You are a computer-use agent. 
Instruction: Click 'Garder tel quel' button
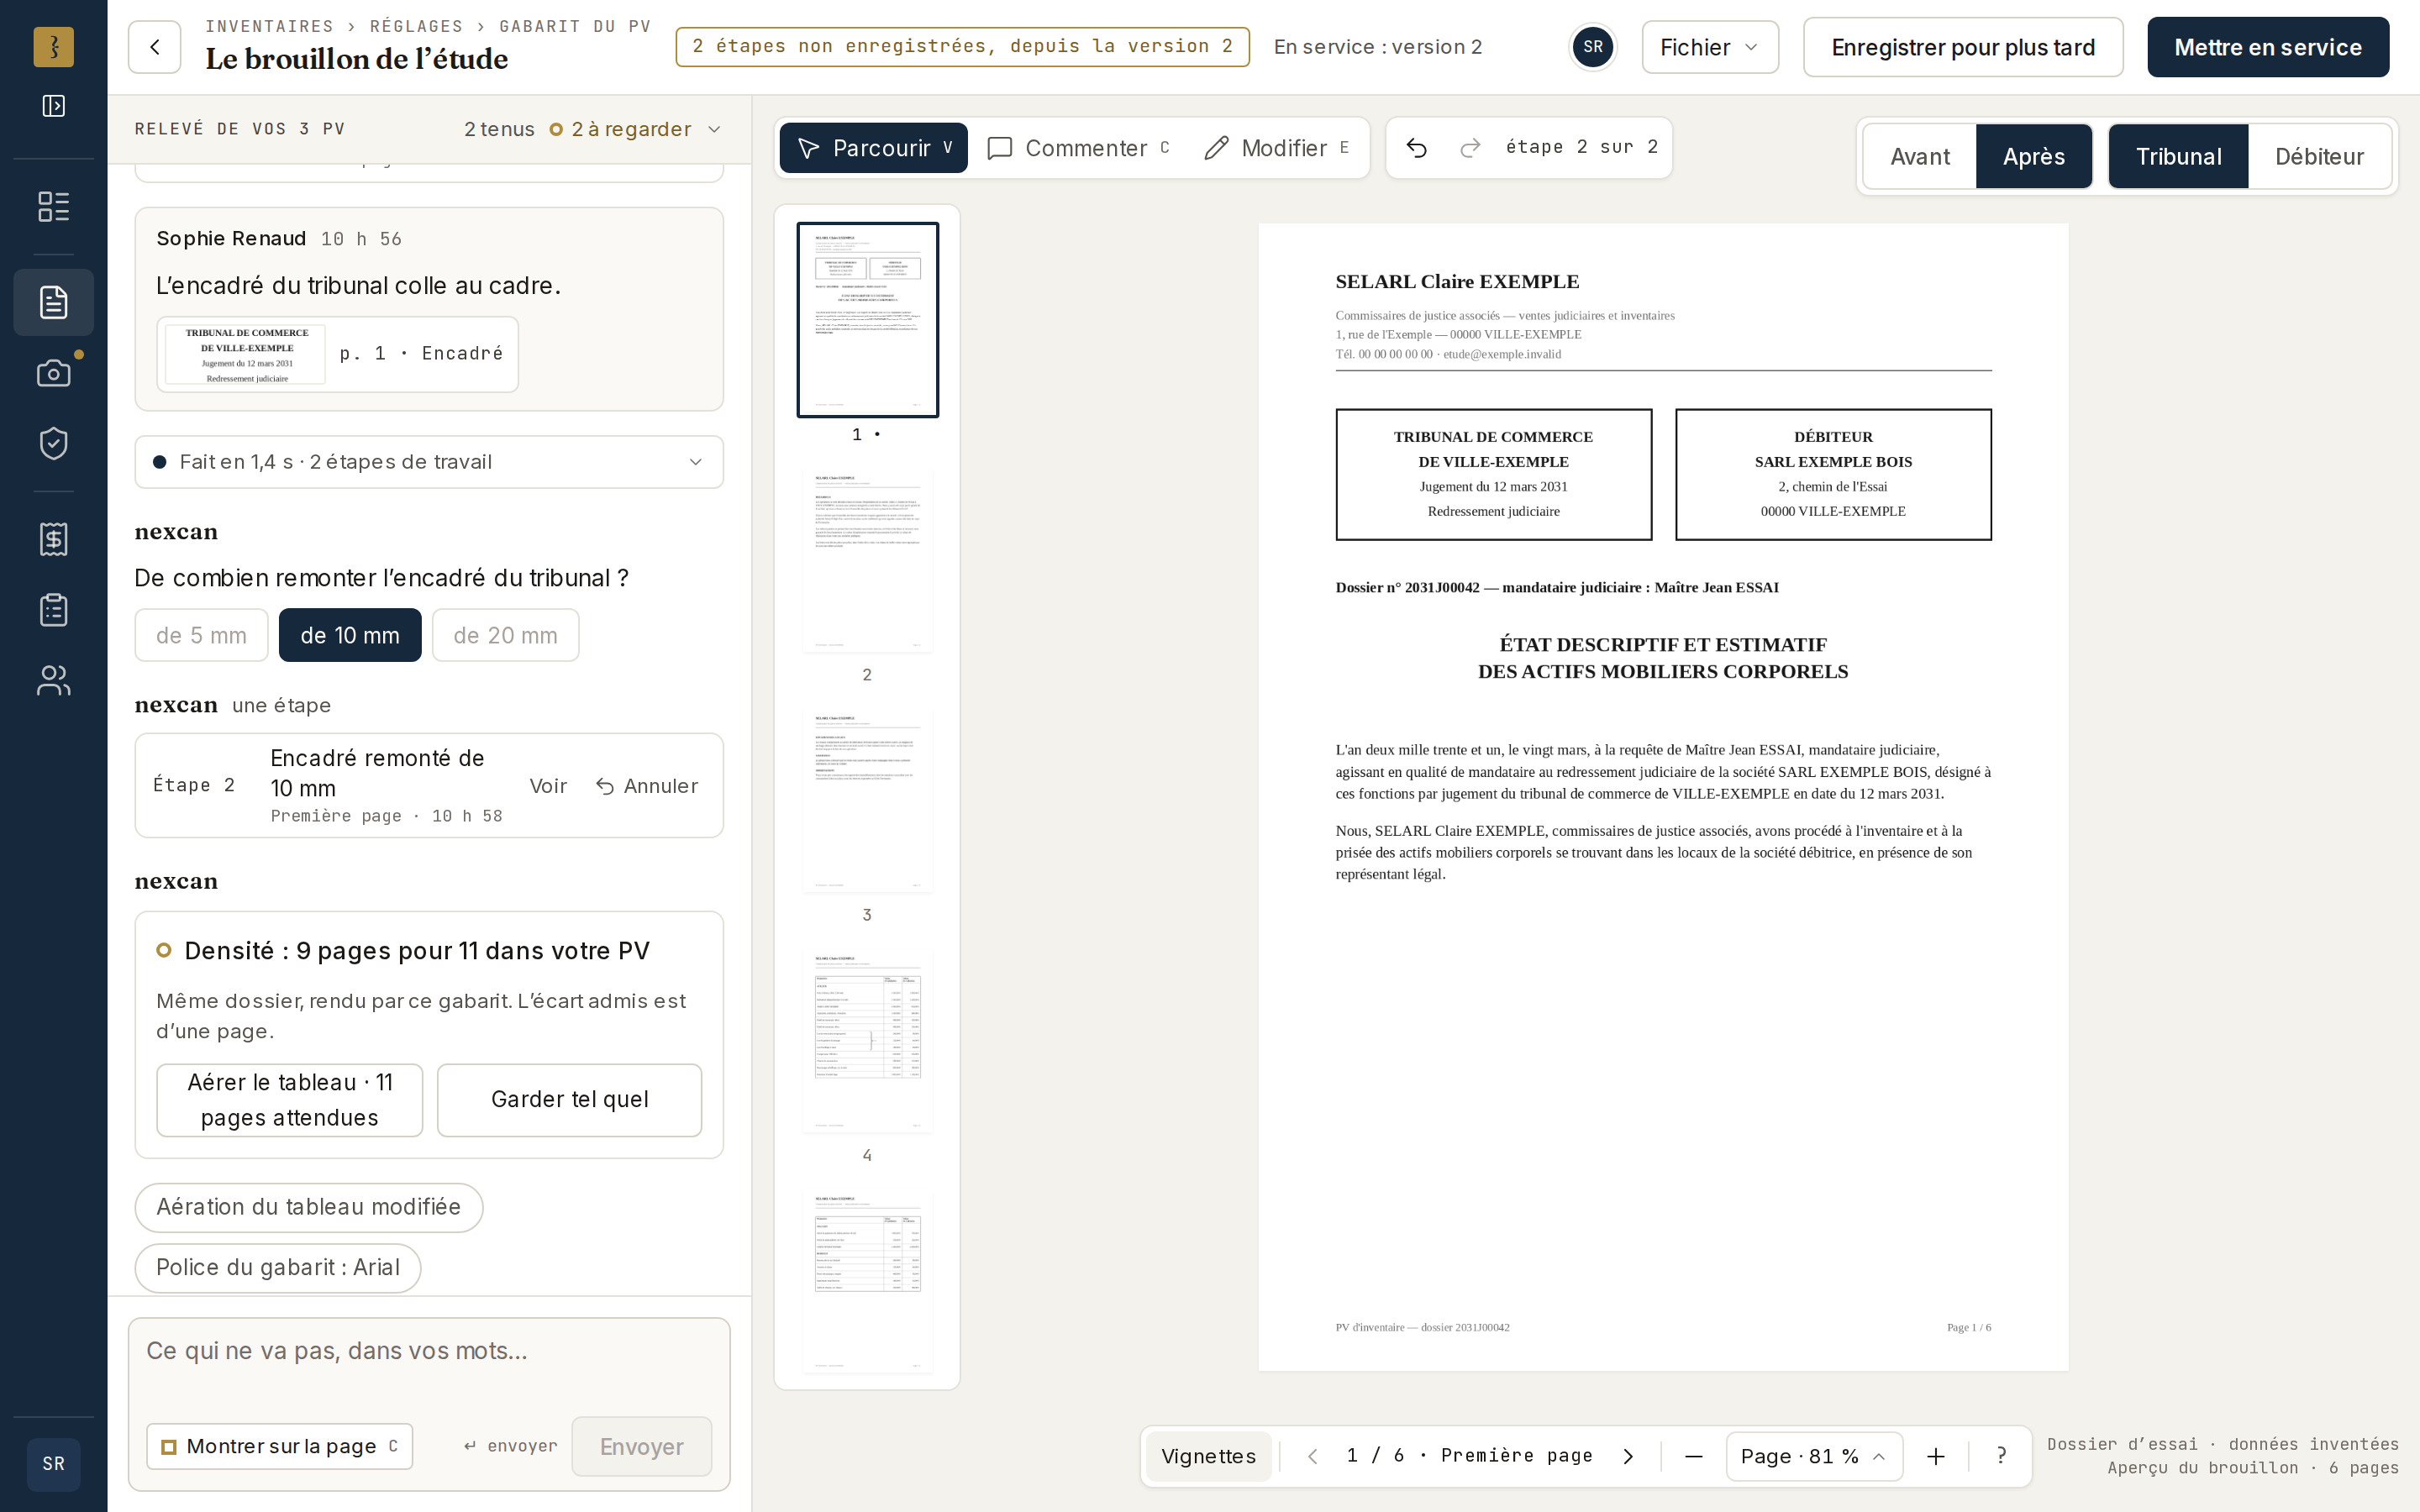[569, 1100]
